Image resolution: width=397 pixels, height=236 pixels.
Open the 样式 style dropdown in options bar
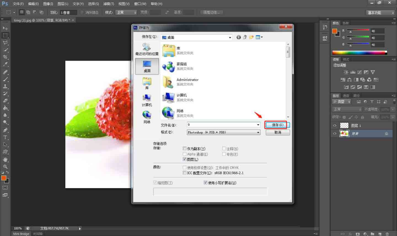[x=126, y=13]
